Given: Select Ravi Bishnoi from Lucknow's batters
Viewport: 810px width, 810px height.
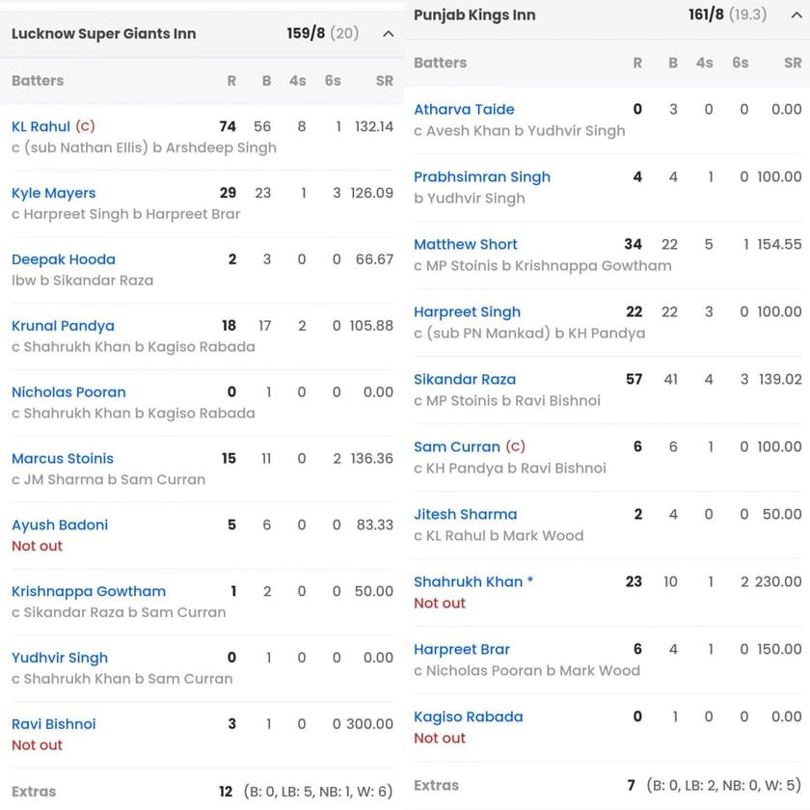Looking at the screenshot, I should 53,723.
